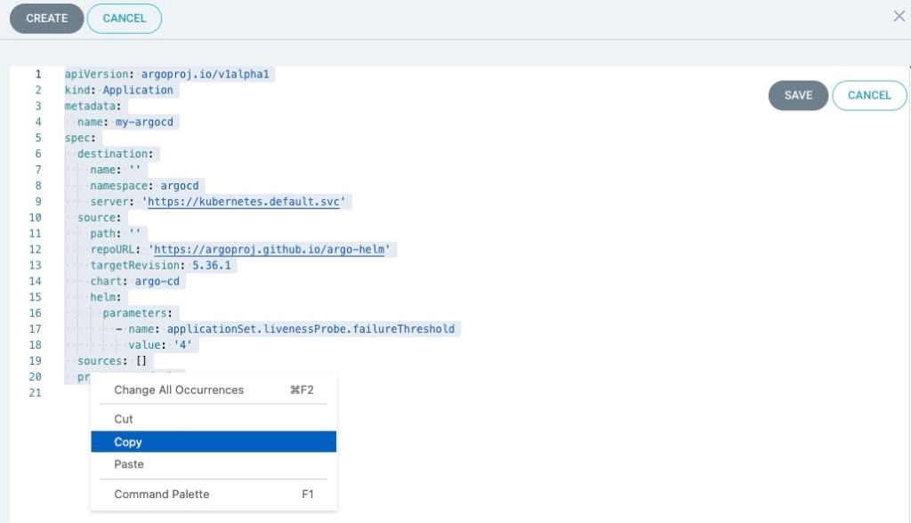Select Cut in the context menu
911x523 pixels.
pos(124,419)
